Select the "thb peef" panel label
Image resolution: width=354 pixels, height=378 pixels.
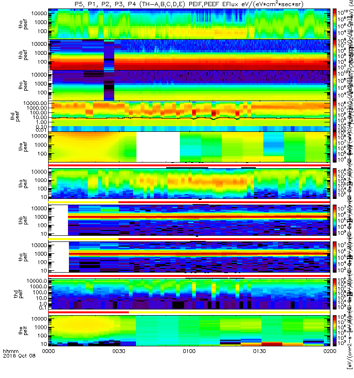[23, 55]
